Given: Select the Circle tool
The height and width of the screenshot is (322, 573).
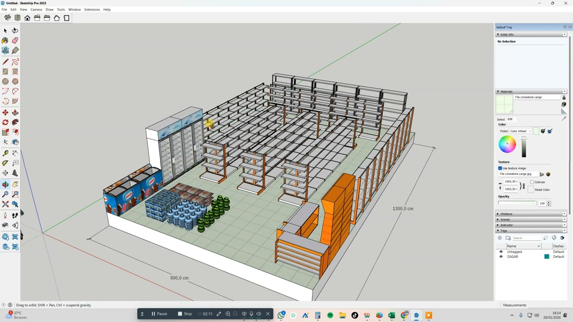Looking at the screenshot, I should (5, 81).
